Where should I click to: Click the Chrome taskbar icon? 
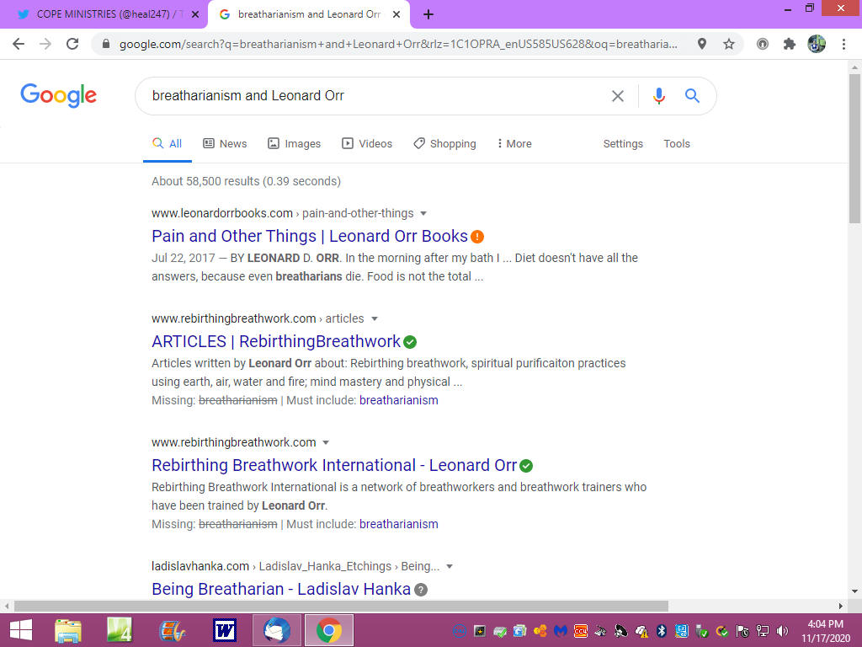coord(329,630)
